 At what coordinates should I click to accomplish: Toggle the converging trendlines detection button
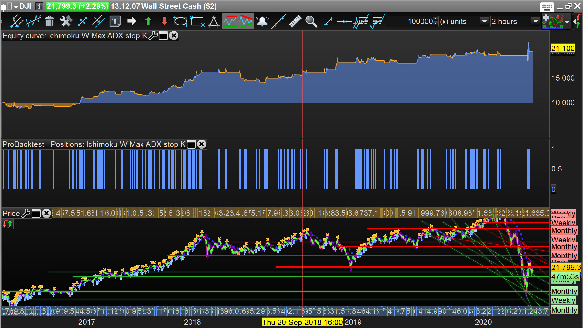(x=246, y=21)
